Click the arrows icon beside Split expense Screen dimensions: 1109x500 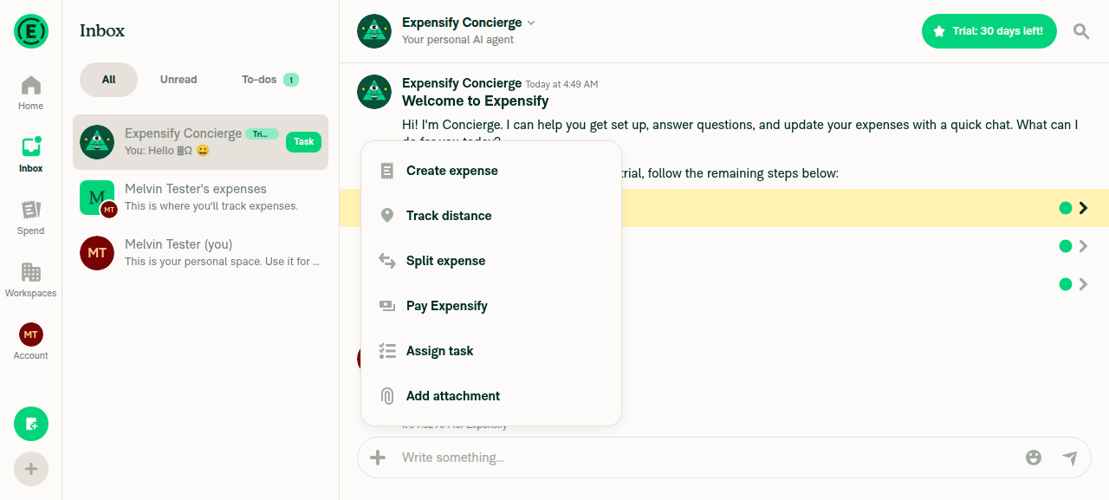tap(387, 261)
